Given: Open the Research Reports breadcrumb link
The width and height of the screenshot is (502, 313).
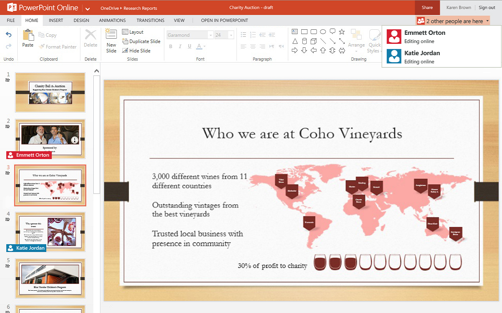Looking at the screenshot, I should click(140, 7).
